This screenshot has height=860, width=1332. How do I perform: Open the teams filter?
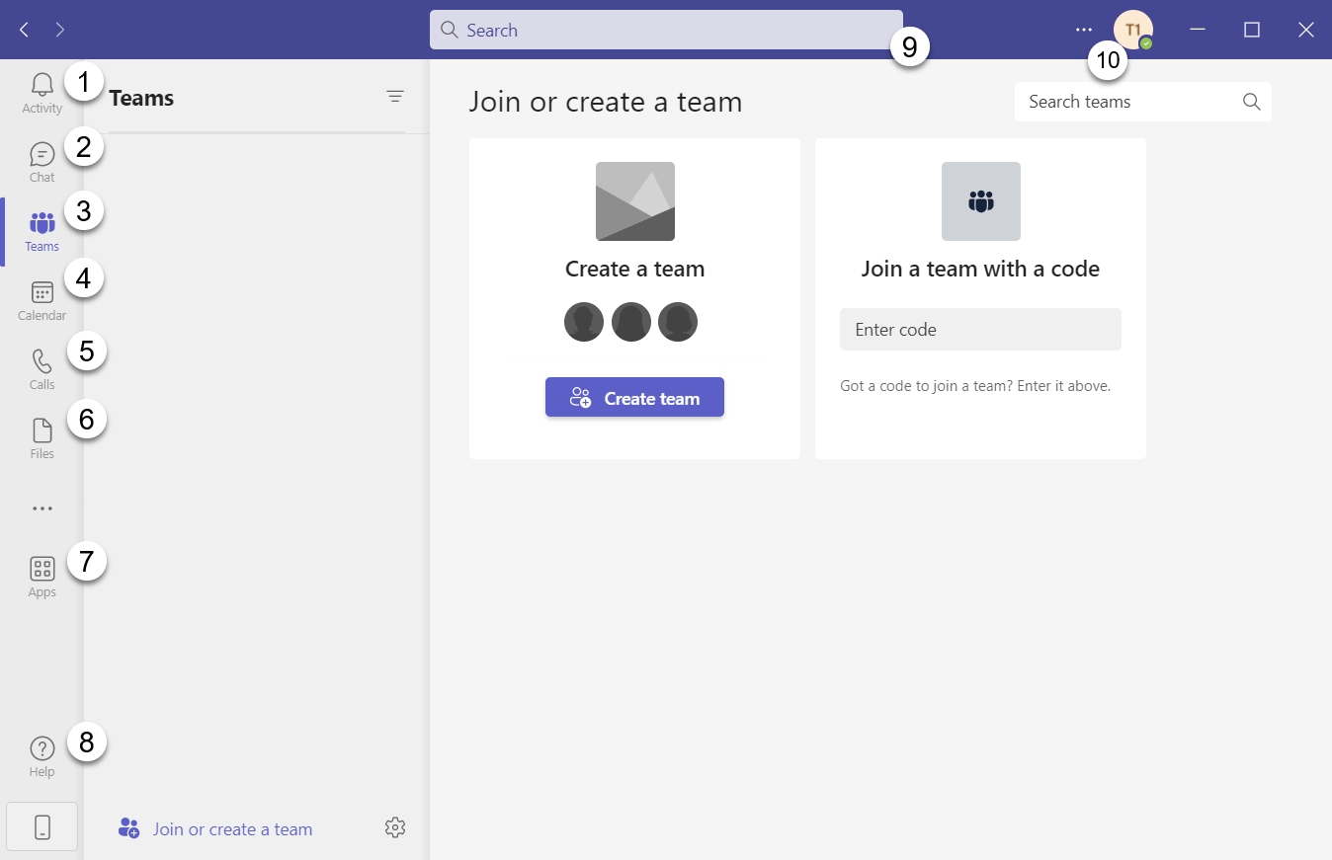[x=395, y=96]
